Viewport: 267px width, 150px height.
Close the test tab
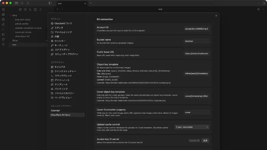[x=85, y=3]
